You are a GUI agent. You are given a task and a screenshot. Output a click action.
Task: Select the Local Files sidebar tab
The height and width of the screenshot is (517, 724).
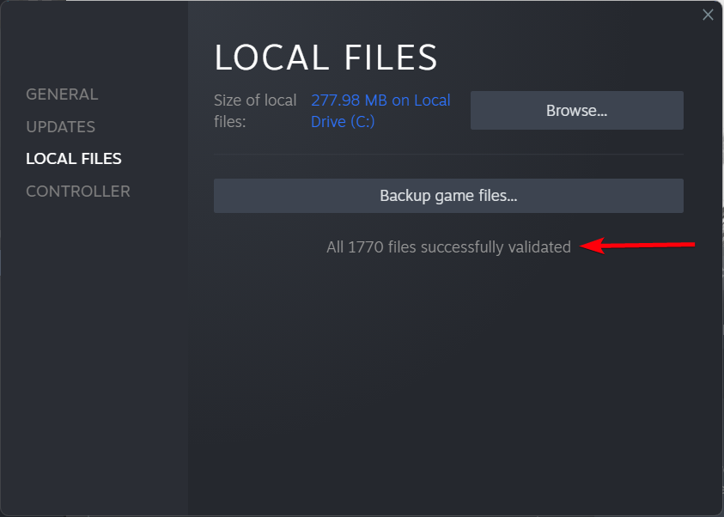point(74,159)
